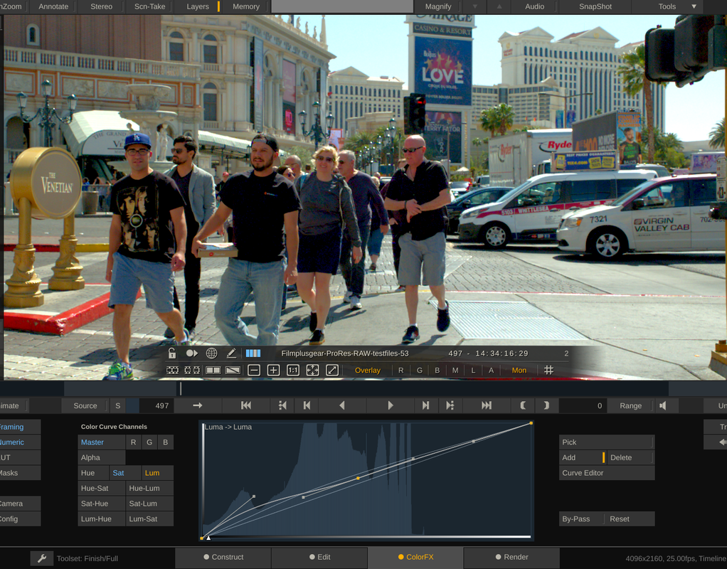The height and width of the screenshot is (569, 727).
Task: Zoom out with the minus icon
Action: 254,370
